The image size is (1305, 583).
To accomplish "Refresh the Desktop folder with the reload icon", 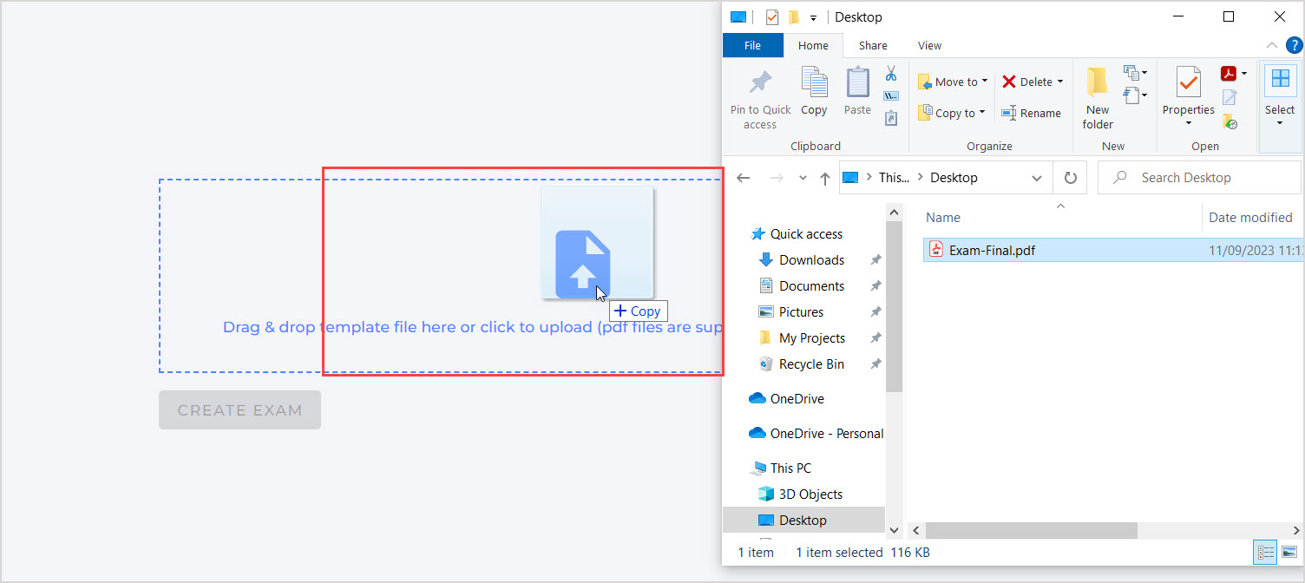I will click(1071, 178).
